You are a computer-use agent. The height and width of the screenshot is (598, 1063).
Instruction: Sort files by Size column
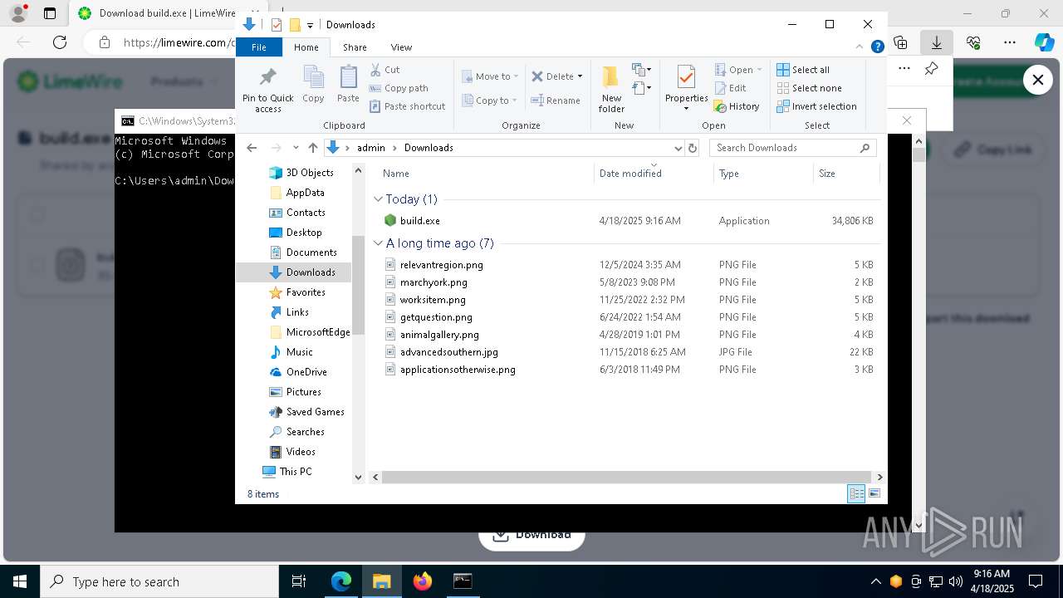(x=845, y=174)
